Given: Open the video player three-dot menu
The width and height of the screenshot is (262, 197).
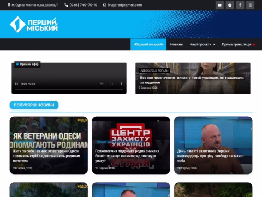Looking at the screenshot, I should coord(121,84).
